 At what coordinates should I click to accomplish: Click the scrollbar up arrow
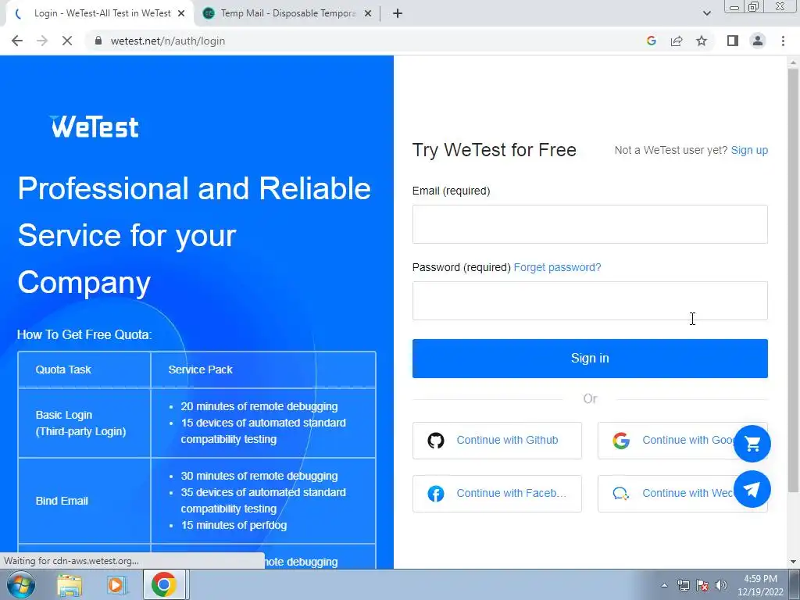tap(793, 62)
